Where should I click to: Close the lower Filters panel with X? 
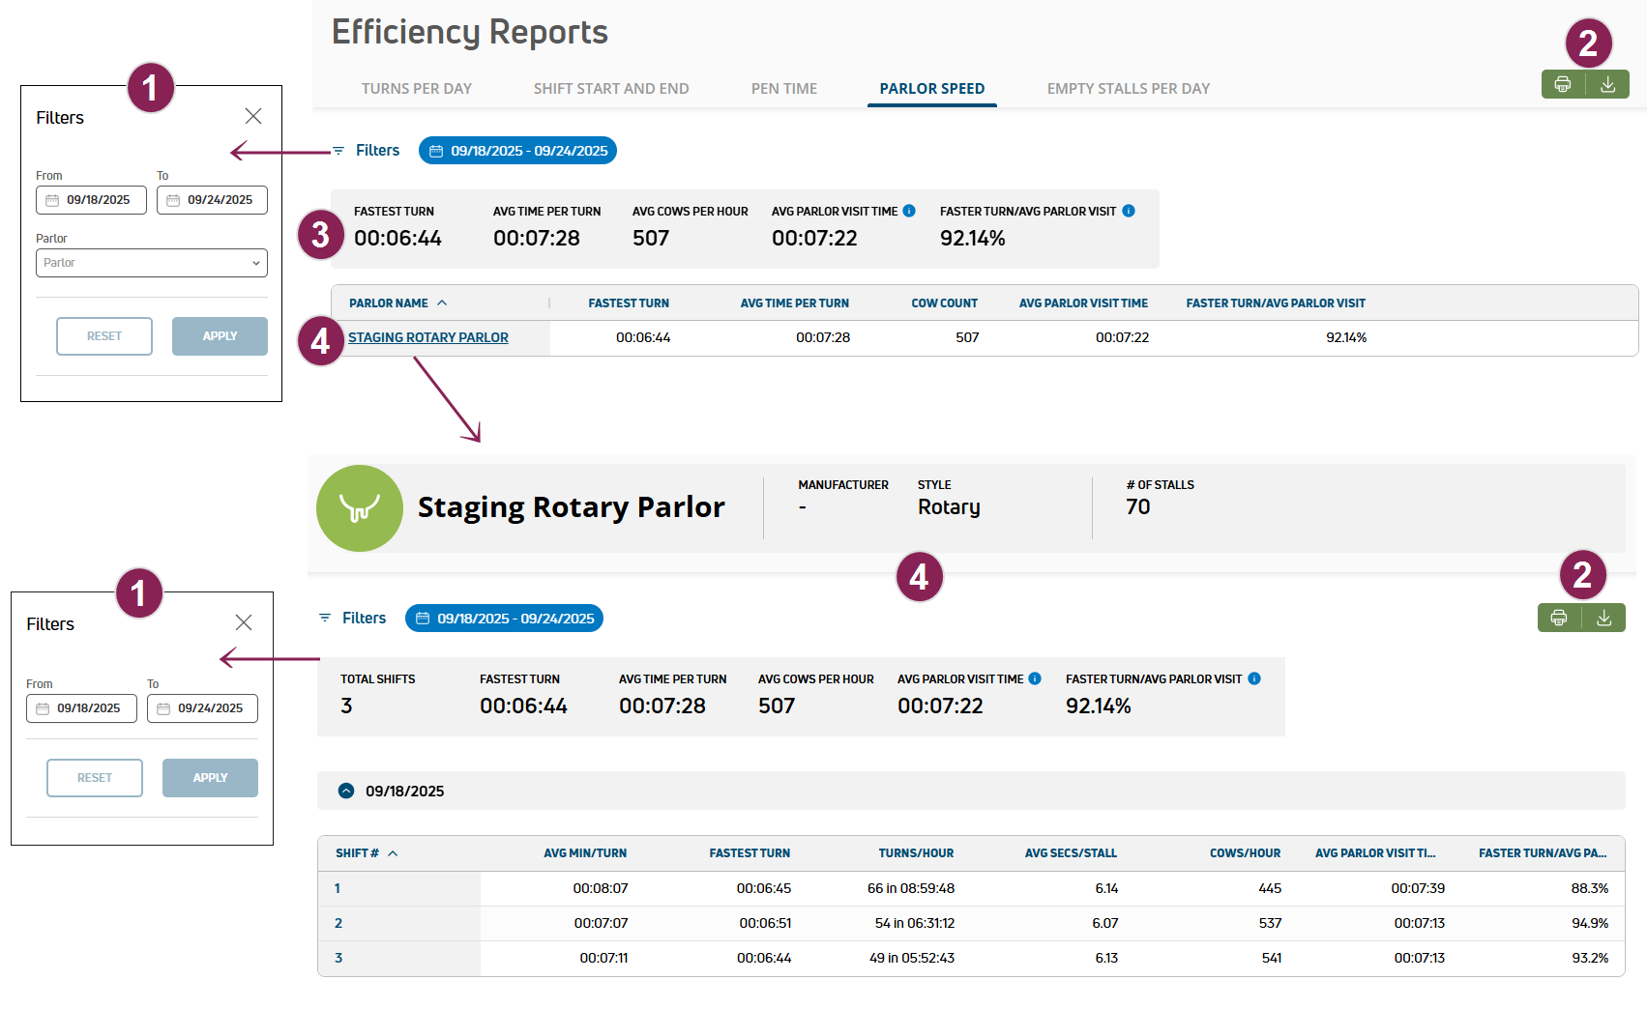tap(244, 622)
